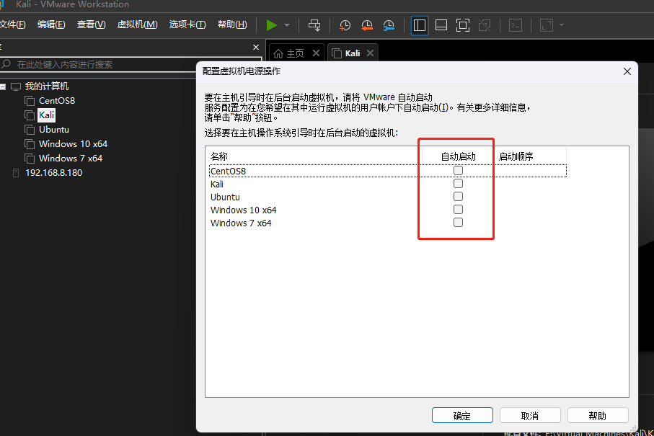
Task: Enable auto start for Ubuntu
Action: pyautogui.click(x=458, y=196)
